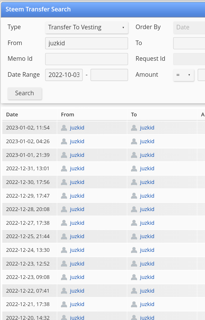Open To juzkid link in 2022-12-30, 17:56 row

coord(147,182)
